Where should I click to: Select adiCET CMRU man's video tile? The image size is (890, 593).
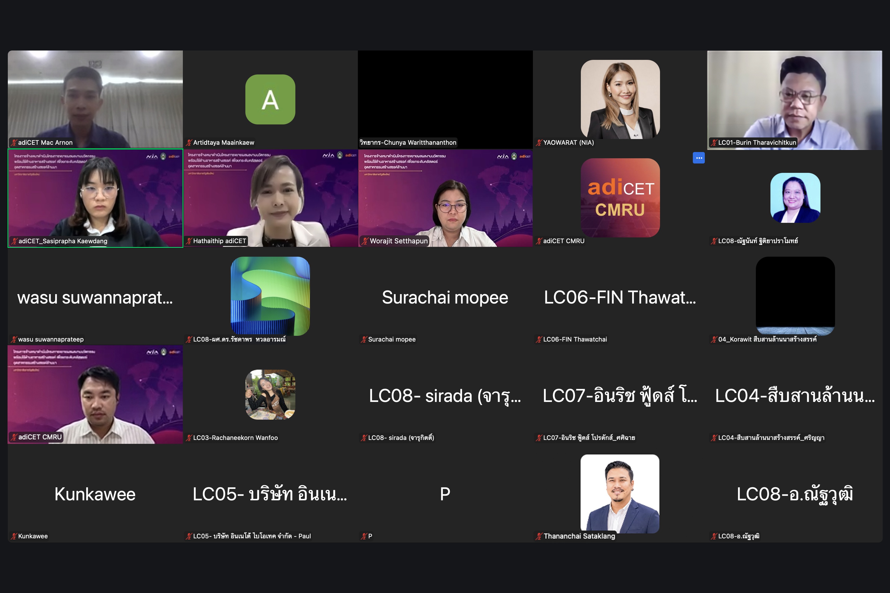95,394
